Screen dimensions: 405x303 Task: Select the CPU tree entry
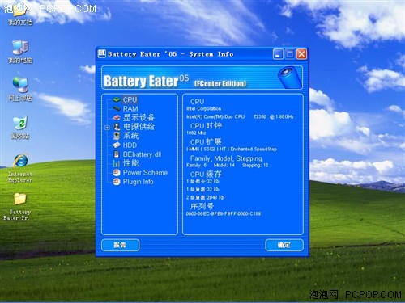[x=130, y=99]
